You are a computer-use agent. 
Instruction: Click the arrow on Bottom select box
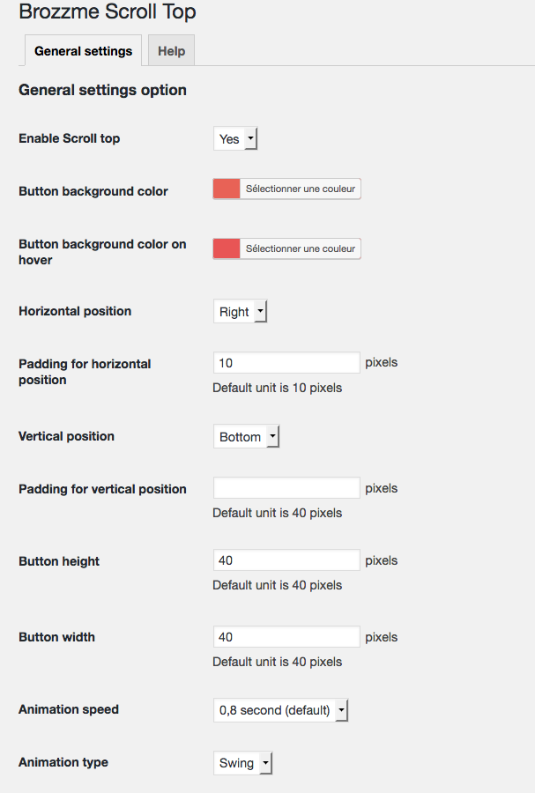click(x=272, y=437)
